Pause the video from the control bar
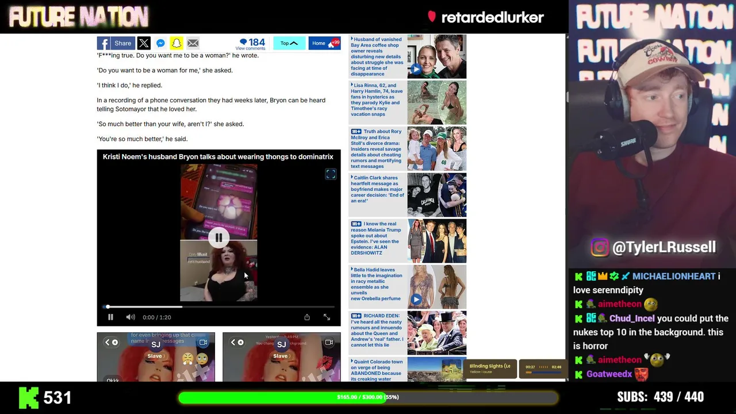 (110, 317)
